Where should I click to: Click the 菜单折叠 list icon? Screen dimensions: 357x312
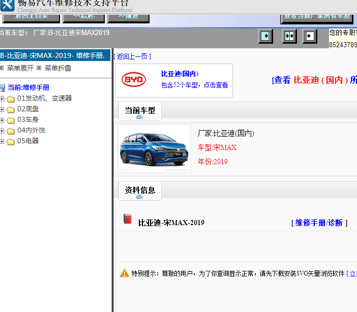(x=39, y=68)
